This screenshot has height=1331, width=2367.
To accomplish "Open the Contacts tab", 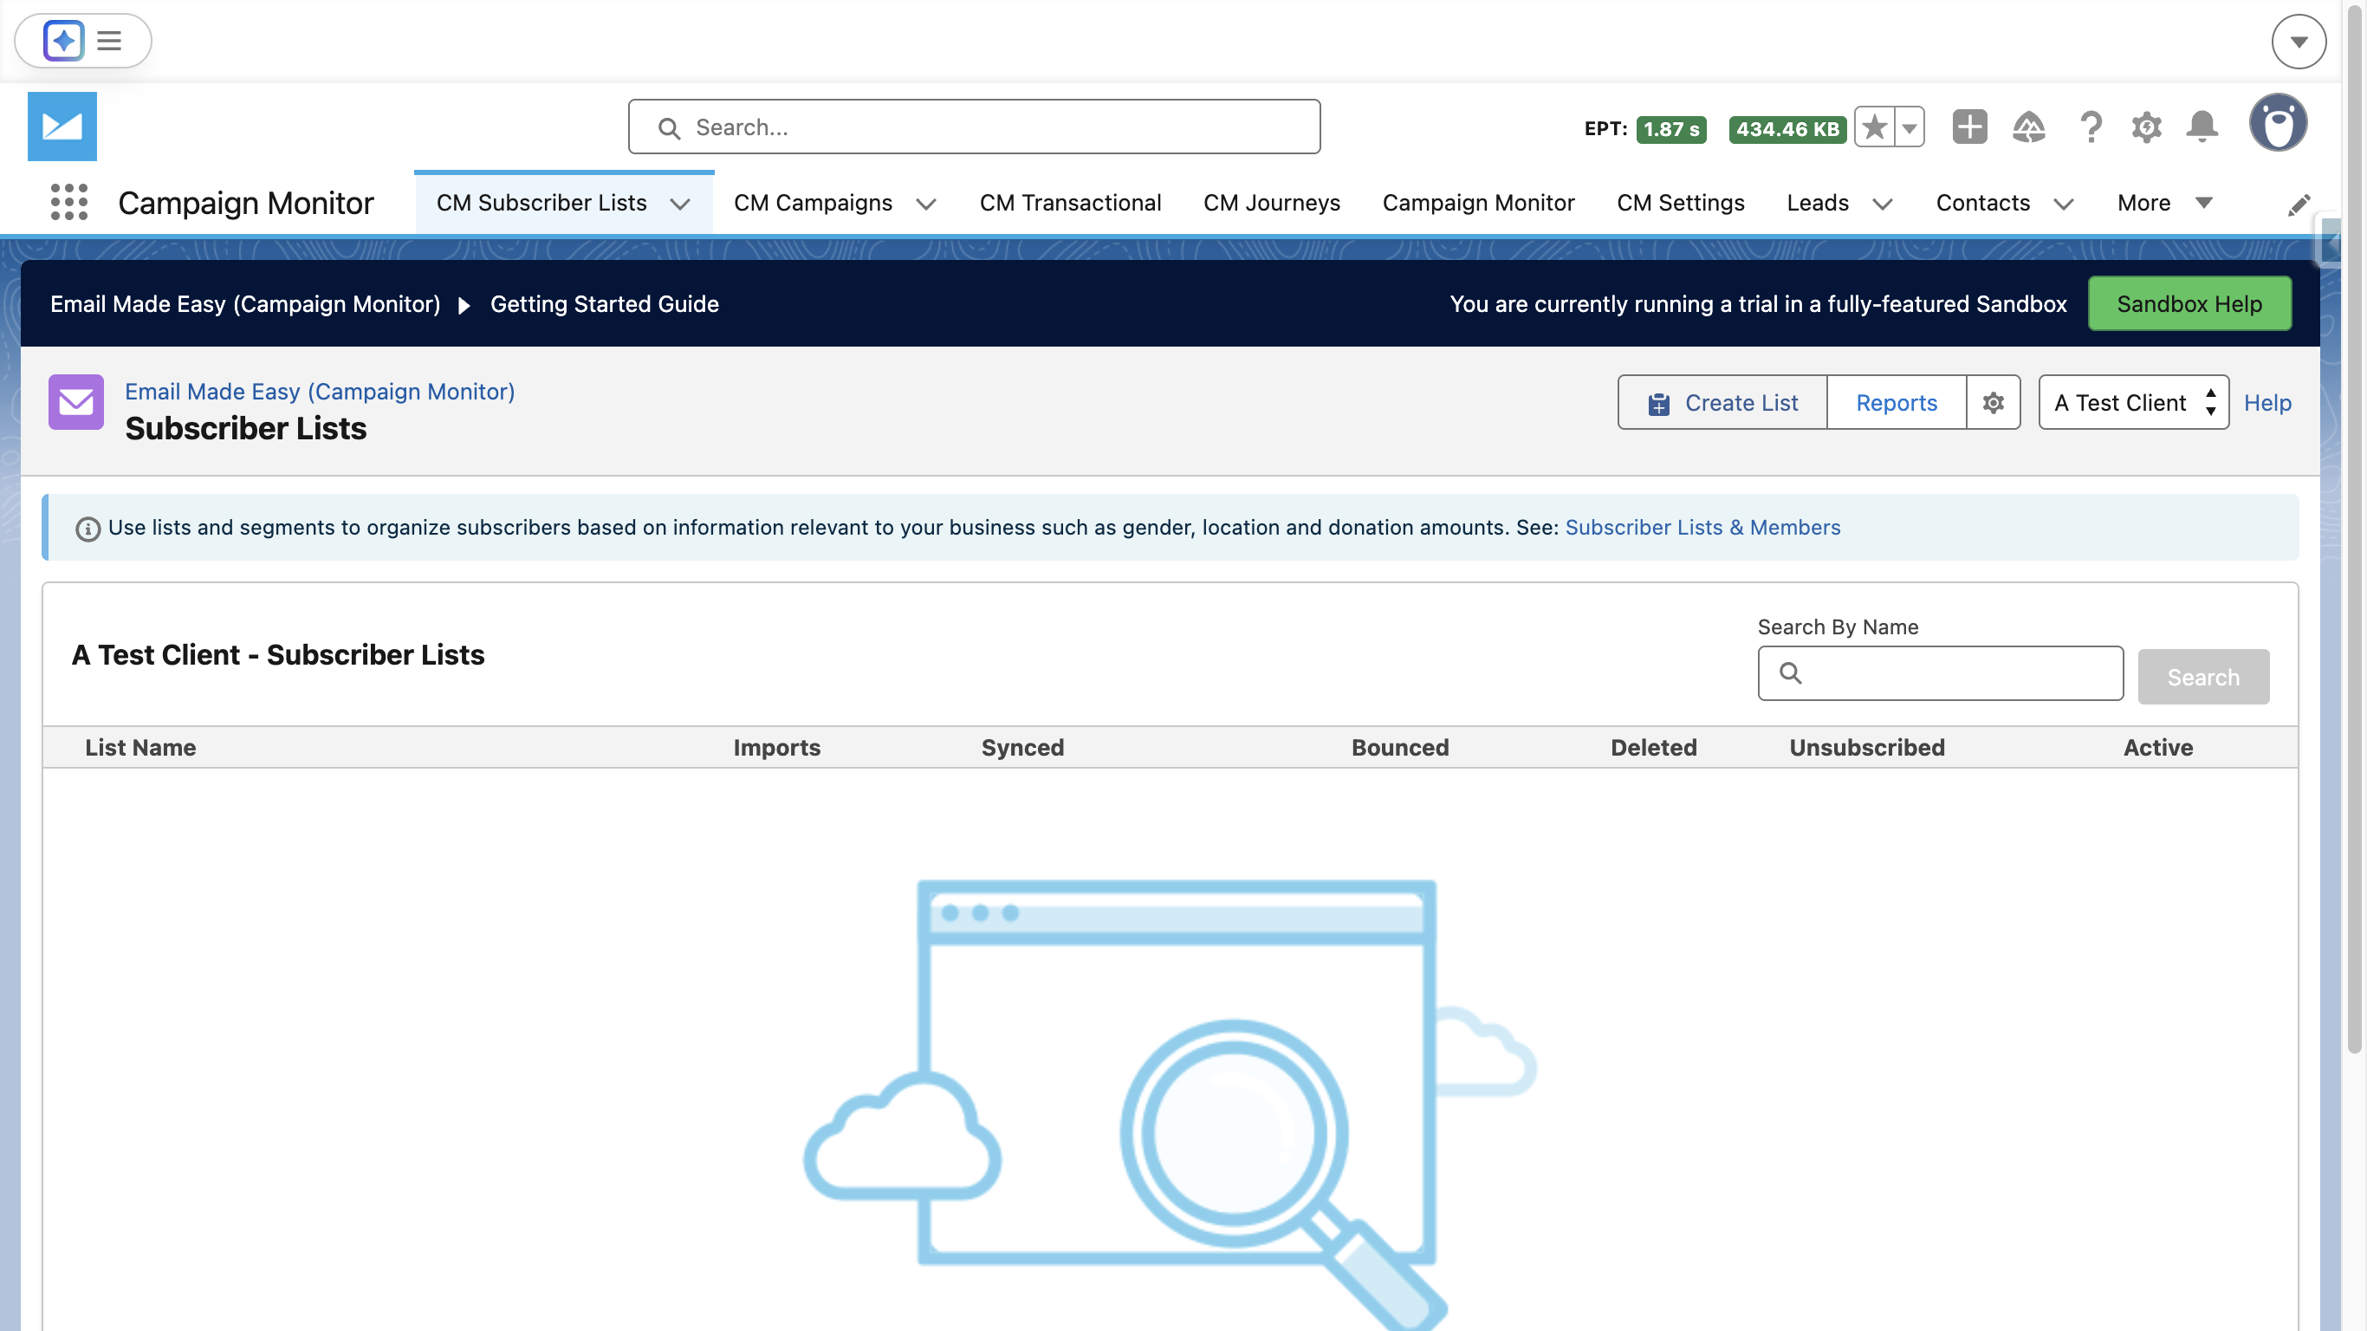I will coord(1983,202).
